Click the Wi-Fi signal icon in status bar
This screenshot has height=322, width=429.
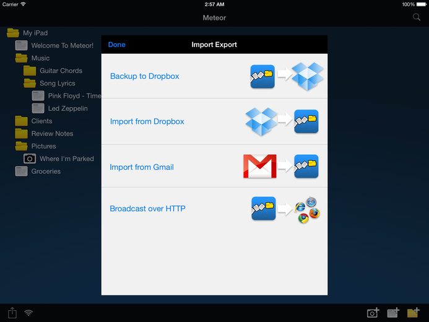click(24, 4)
